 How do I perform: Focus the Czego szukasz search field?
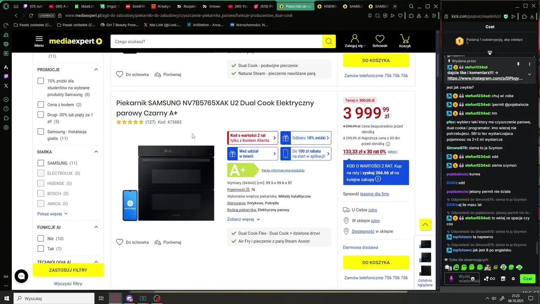[x=216, y=41]
